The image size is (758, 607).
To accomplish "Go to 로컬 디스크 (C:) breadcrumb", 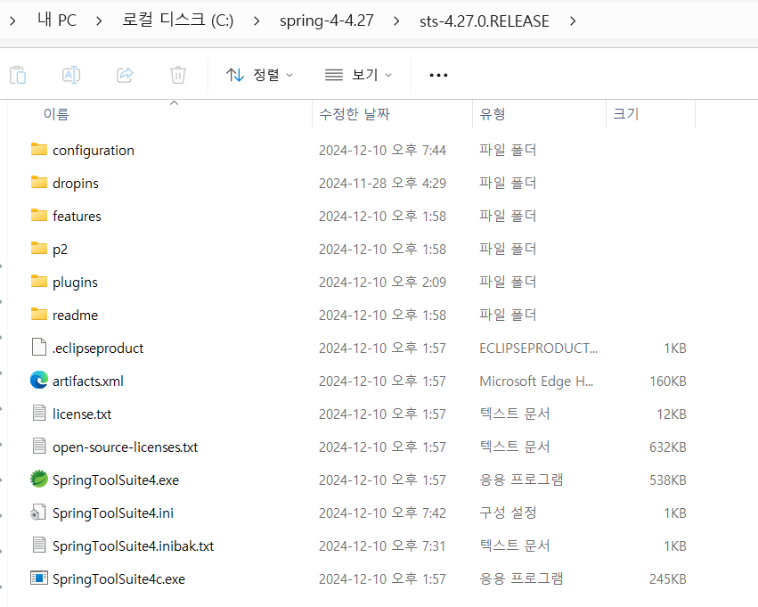I will [x=178, y=20].
